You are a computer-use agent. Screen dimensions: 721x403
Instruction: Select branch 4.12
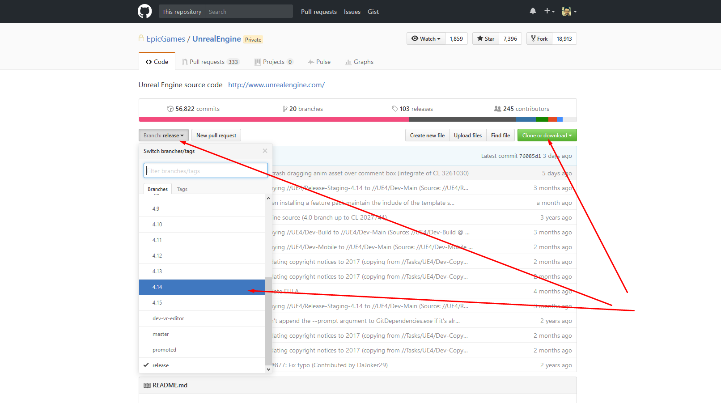202,256
